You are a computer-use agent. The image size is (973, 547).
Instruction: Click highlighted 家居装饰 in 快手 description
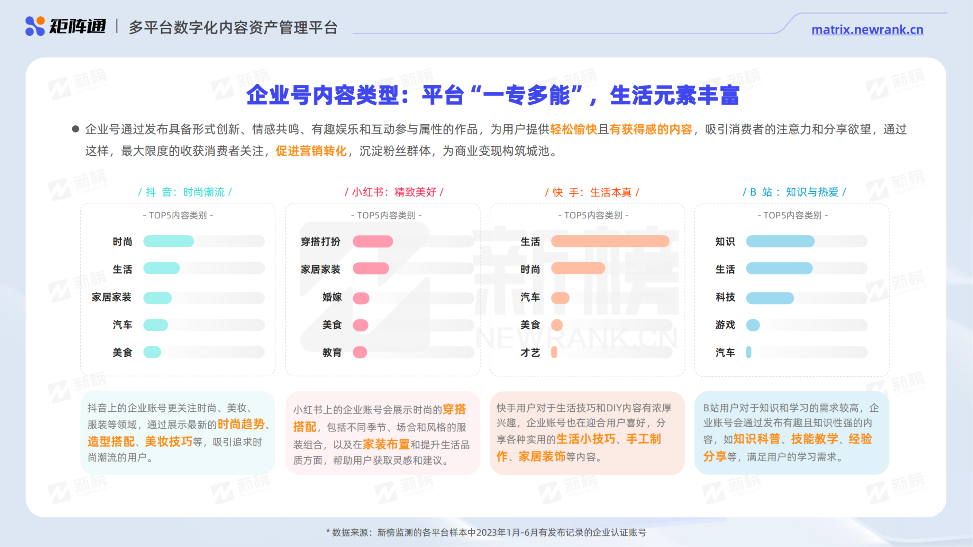(x=542, y=457)
